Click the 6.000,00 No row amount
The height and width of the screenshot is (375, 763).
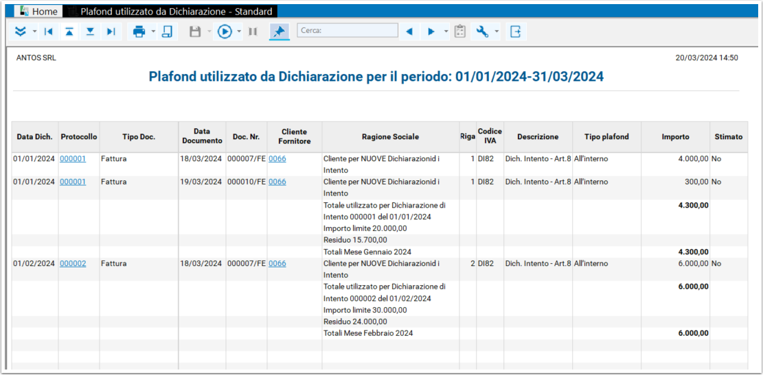(693, 263)
